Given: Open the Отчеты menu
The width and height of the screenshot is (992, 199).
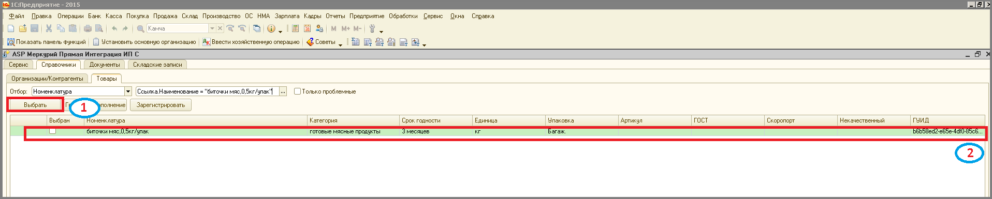Looking at the screenshot, I should [x=335, y=16].
